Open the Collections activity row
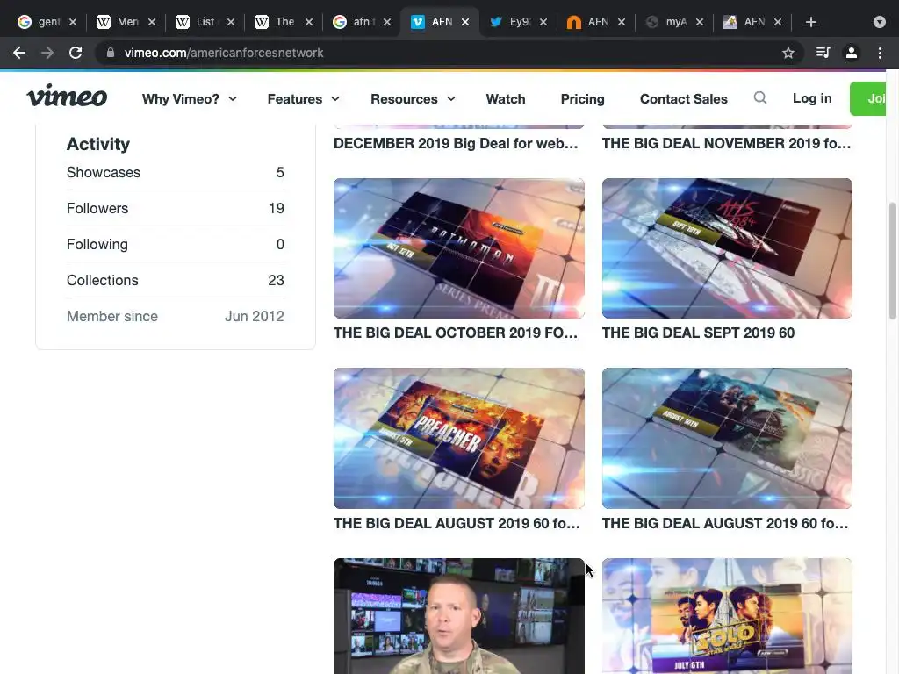The width and height of the screenshot is (899, 674). [x=176, y=280]
